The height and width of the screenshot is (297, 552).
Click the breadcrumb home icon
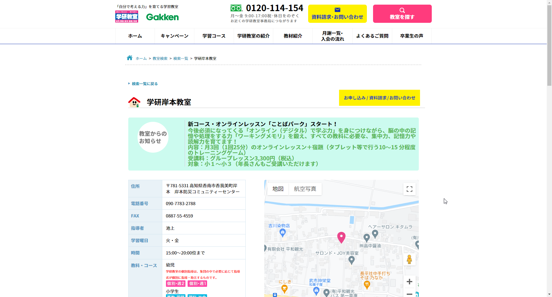click(130, 58)
